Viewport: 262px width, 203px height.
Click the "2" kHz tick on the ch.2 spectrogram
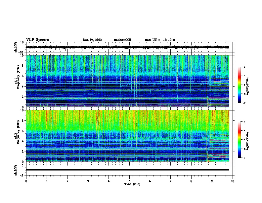[23, 152]
